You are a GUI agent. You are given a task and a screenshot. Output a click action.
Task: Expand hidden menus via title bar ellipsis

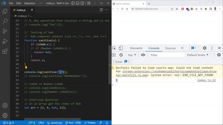tap(41, 3)
